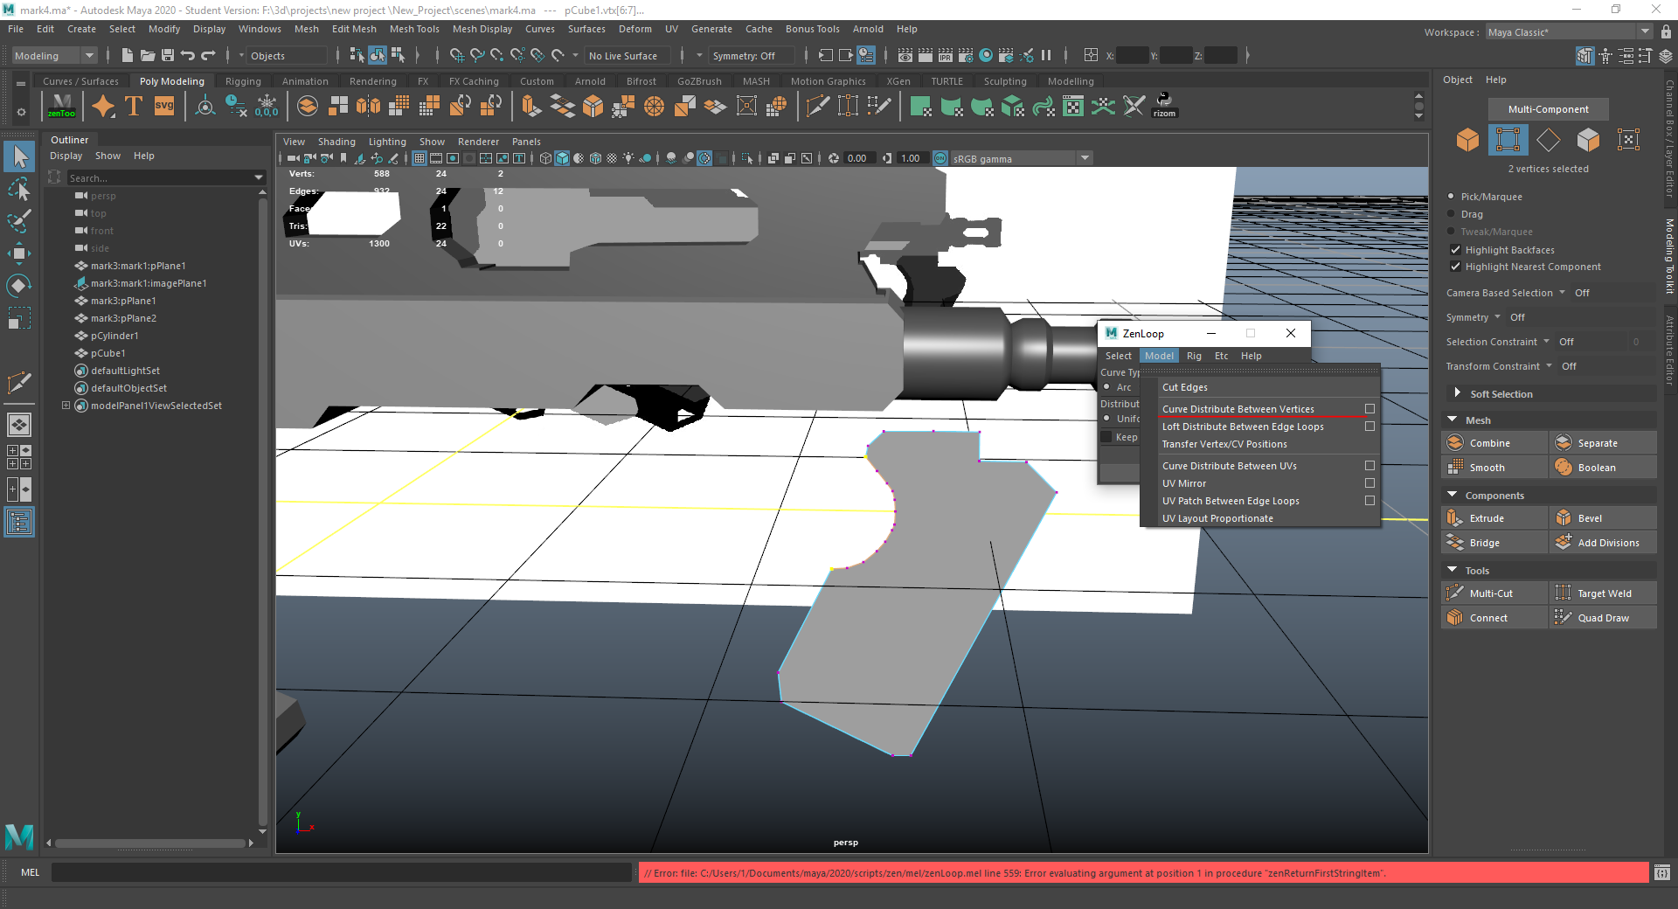This screenshot has height=909, width=1678.
Task: Open Loft Distribute Between Edge Loops option box
Action: pyautogui.click(x=1369, y=427)
